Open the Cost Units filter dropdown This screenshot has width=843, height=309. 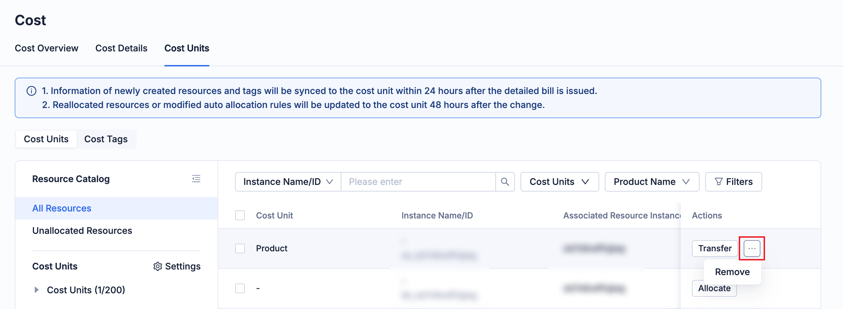click(x=559, y=182)
